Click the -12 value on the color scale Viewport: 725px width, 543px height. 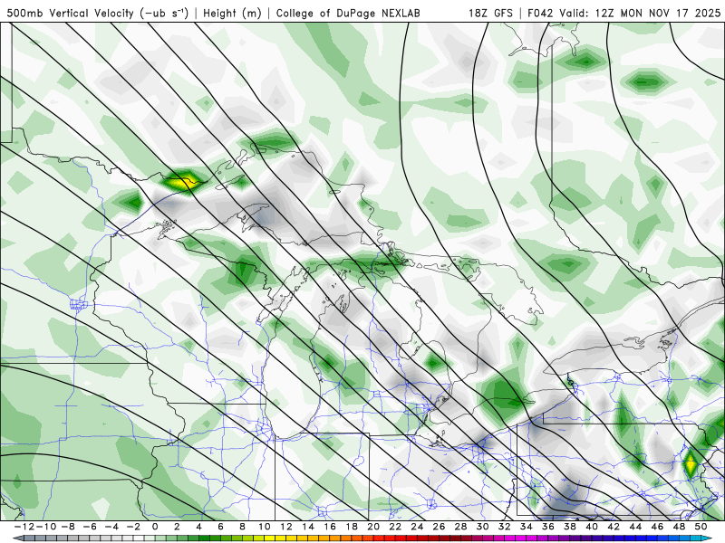(x=24, y=527)
